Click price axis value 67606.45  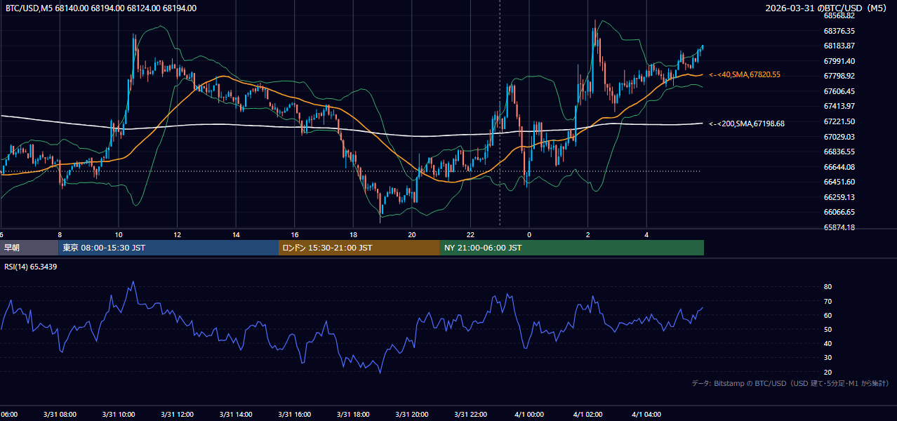[839, 91]
